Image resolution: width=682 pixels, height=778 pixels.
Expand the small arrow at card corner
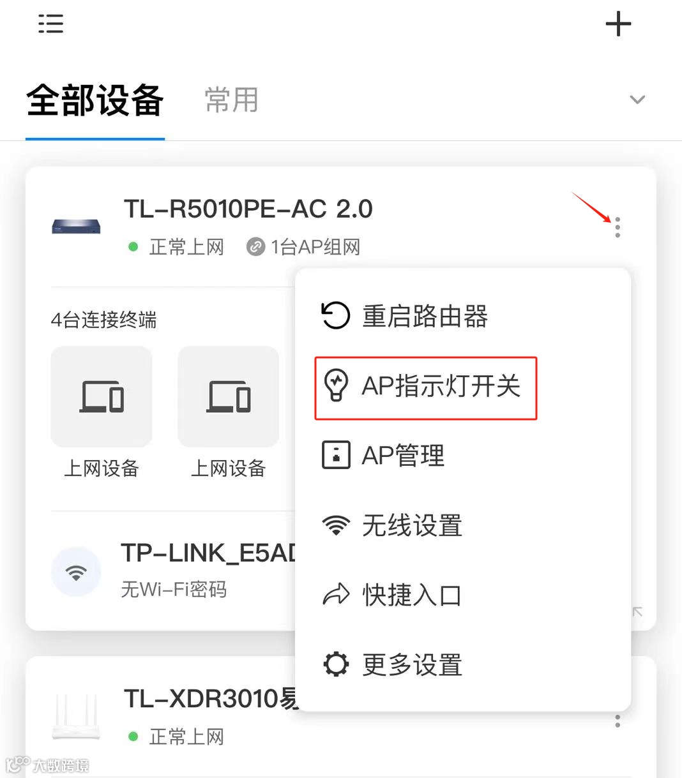point(637,611)
